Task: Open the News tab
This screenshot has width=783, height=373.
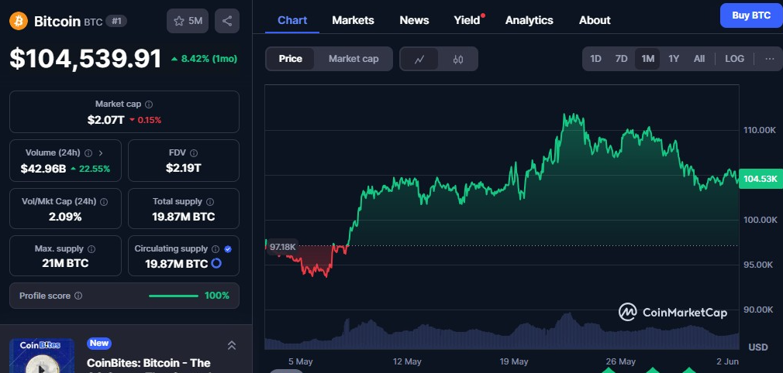Action: pos(414,20)
